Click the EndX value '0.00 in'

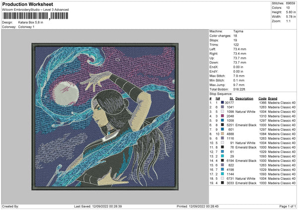click(238, 67)
